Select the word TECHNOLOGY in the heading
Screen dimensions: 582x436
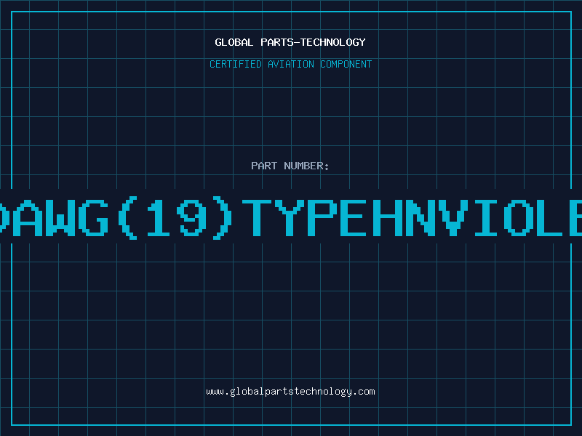click(x=333, y=42)
